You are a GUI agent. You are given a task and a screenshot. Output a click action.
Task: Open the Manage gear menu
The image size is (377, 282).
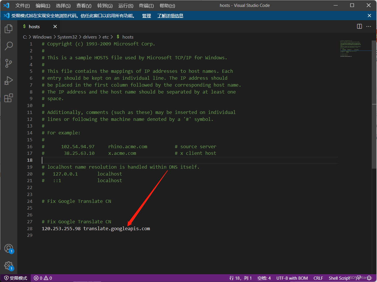(9, 266)
